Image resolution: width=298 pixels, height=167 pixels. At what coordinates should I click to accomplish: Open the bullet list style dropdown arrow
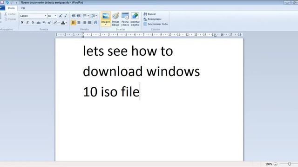point(88,16)
